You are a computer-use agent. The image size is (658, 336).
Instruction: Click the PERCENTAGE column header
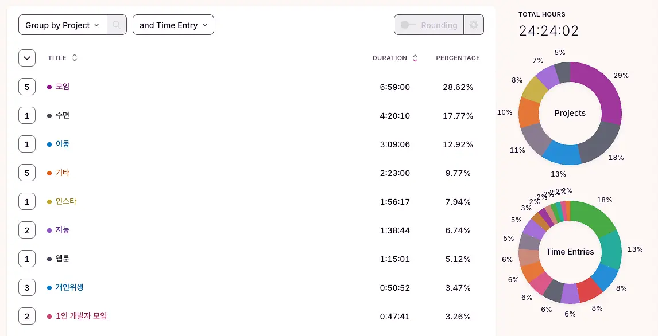tap(458, 58)
